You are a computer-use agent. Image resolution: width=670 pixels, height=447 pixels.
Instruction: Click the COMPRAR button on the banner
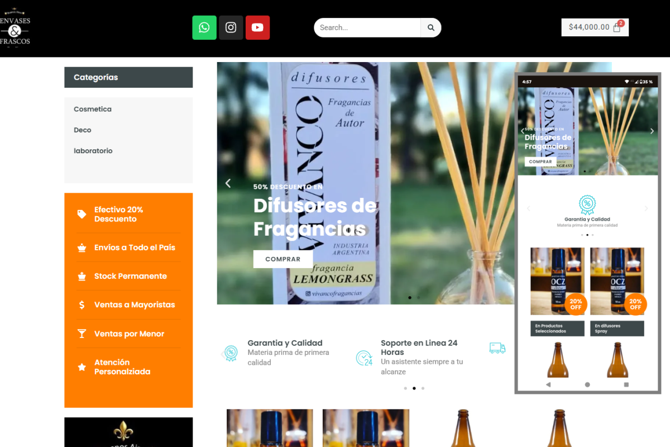[283, 259]
